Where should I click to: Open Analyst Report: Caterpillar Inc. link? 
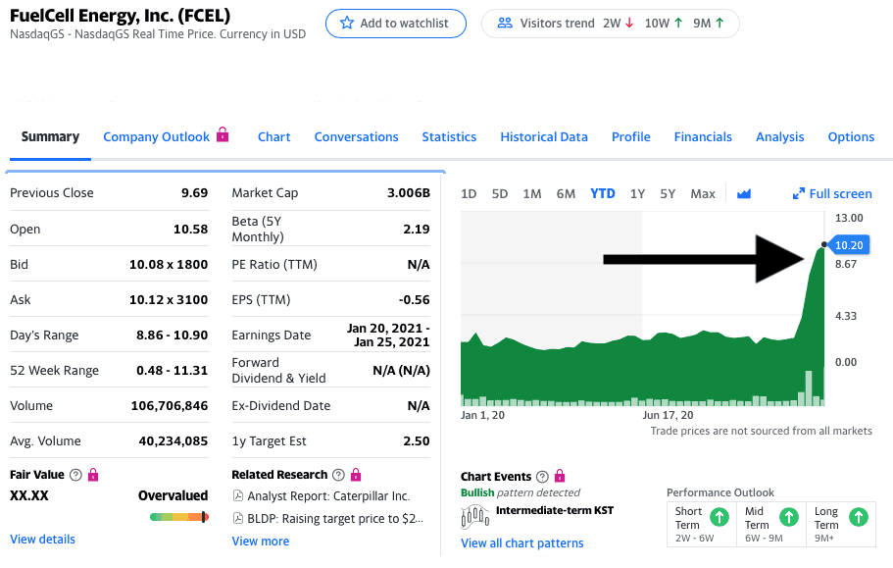(x=327, y=496)
